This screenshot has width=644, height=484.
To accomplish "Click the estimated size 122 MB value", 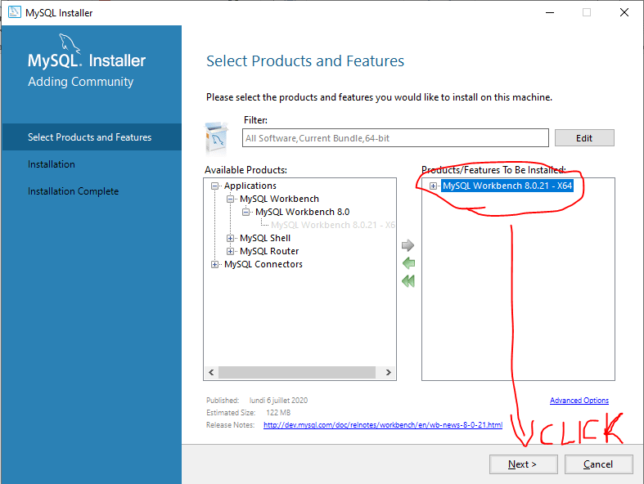I will pos(278,413).
